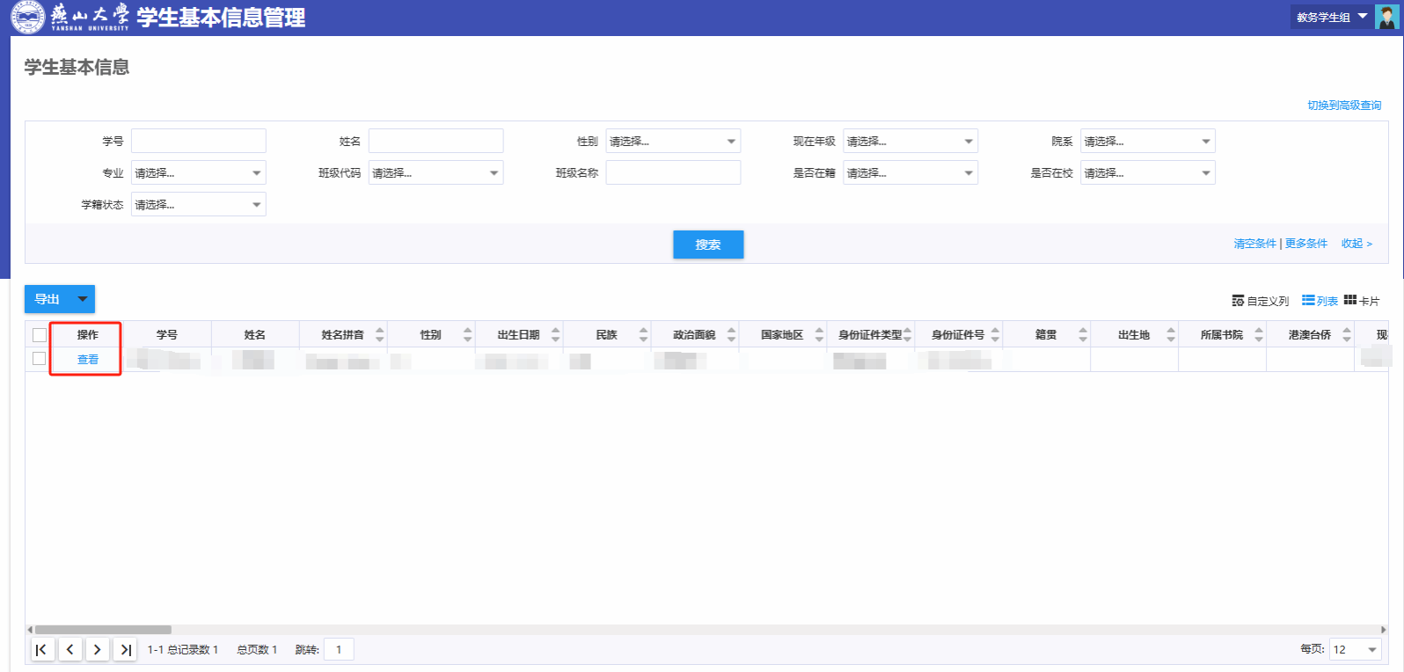Open the 自定义列 column settings
1404x672 pixels.
1261,301
